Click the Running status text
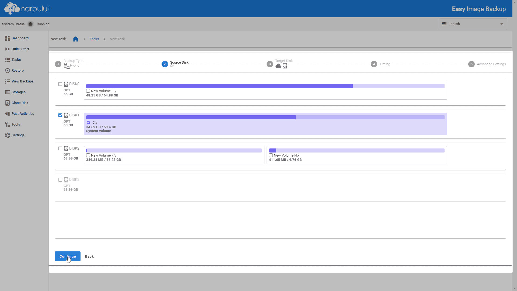 43,24
